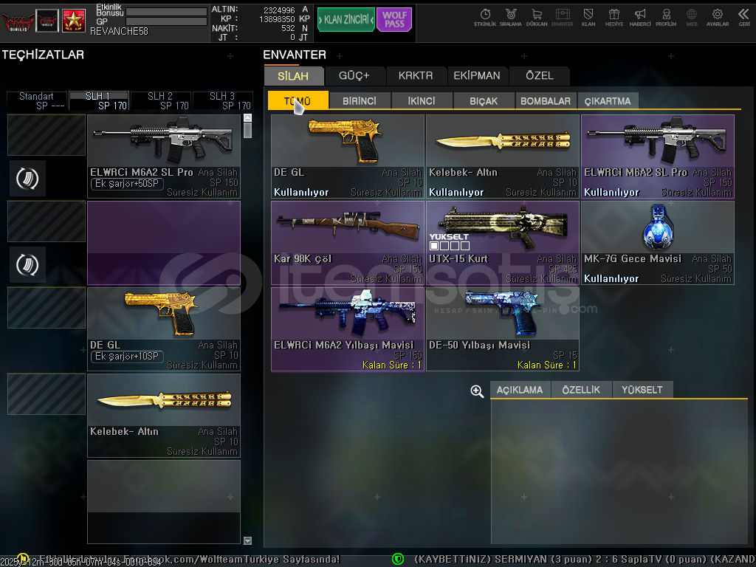Switch to the GÜÇ+ inventory tab
The width and height of the screenshot is (756, 567).
(x=354, y=76)
